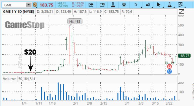
Task: Click the share chart arrow icon
Action: (91, 5)
